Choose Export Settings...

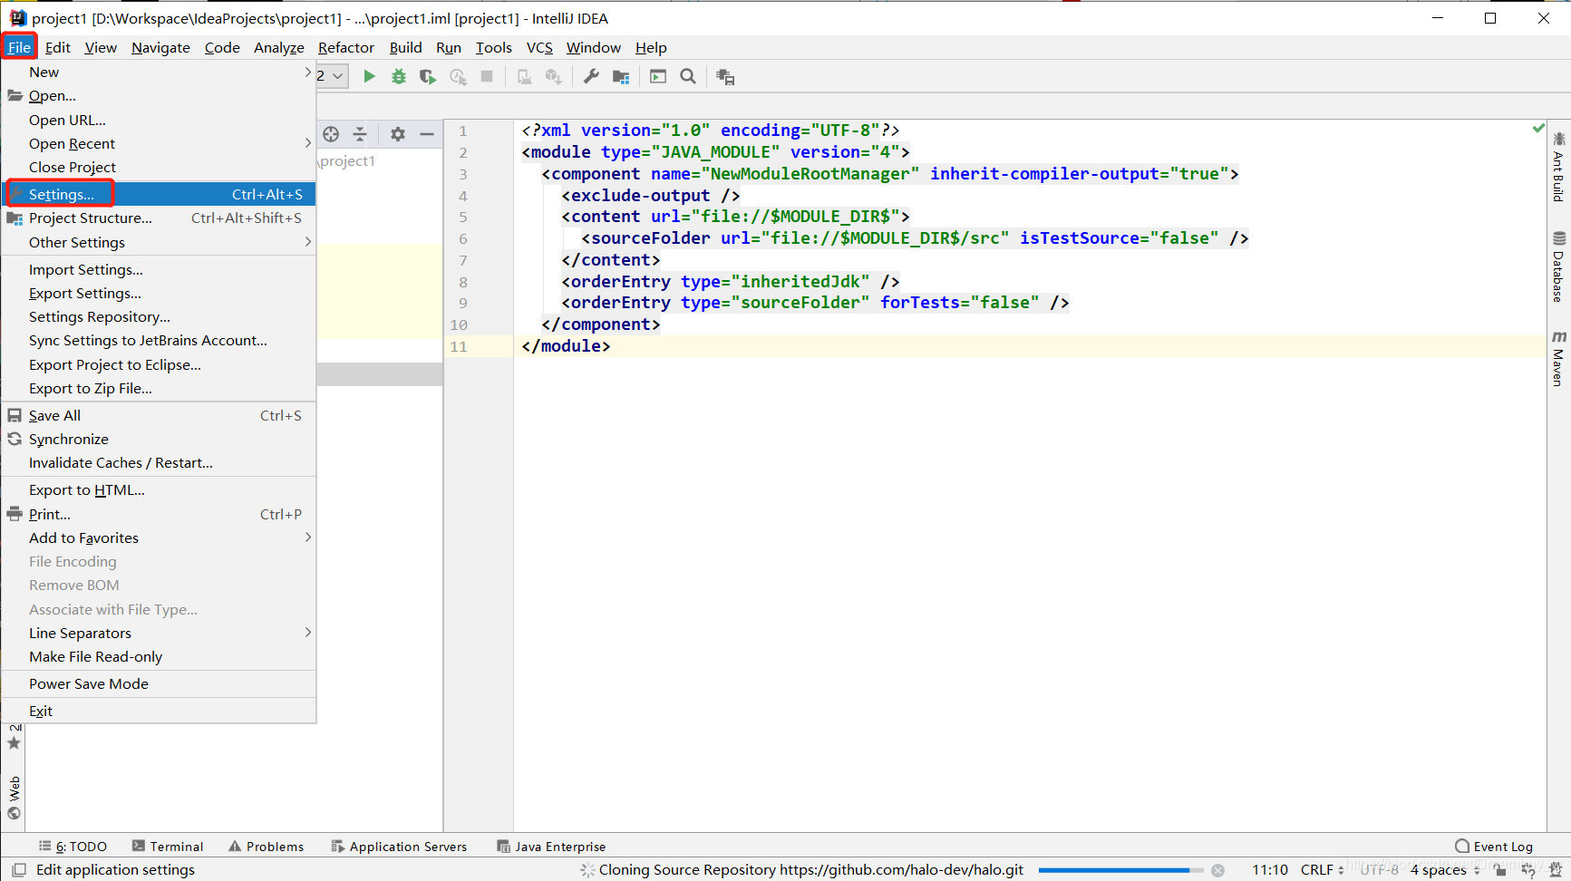click(x=160, y=293)
